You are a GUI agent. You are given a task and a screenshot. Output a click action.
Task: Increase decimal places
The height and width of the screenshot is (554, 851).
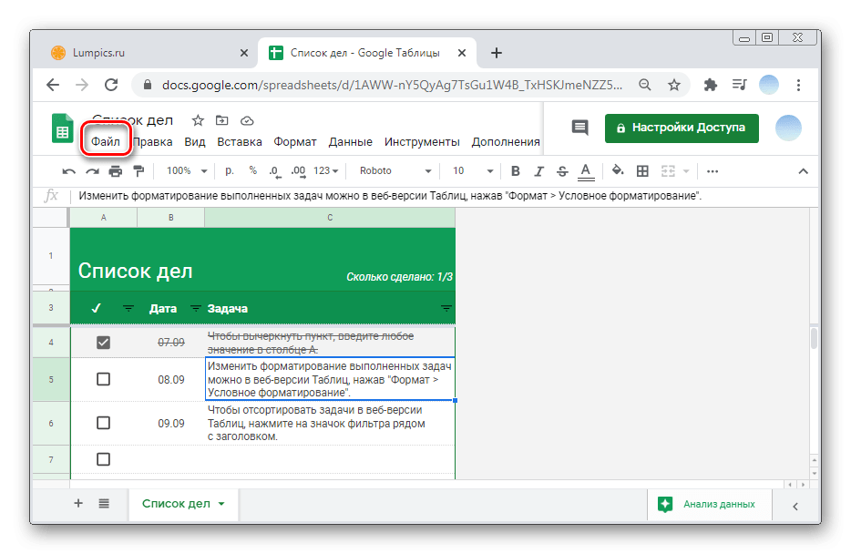pyautogui.click(x=298, y=171)
